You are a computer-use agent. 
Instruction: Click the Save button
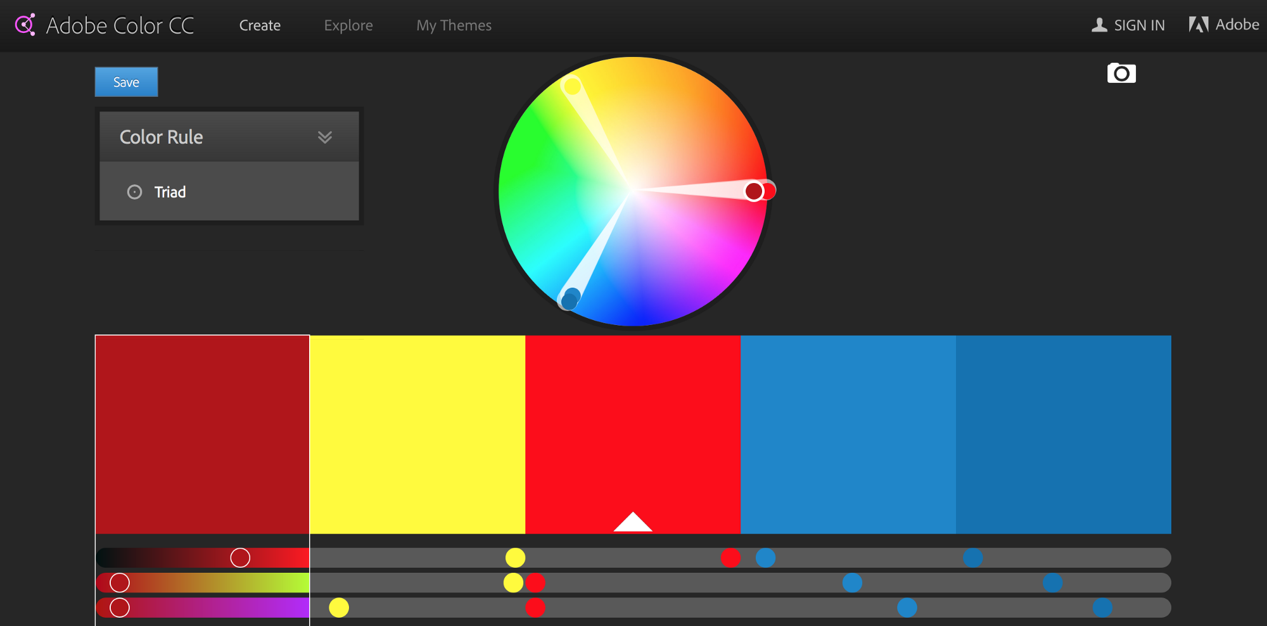pyautogui.click(x=126, y=82)
